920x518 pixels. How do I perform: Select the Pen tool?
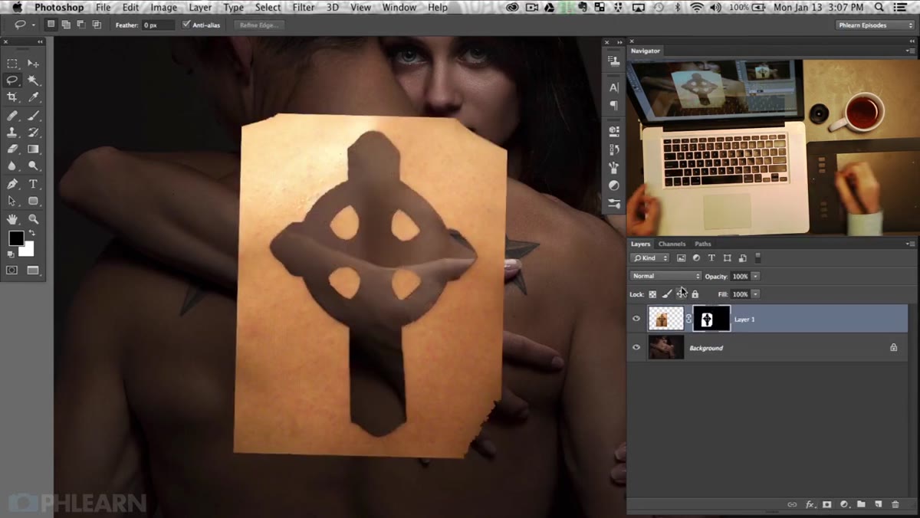tap(12, 184)
